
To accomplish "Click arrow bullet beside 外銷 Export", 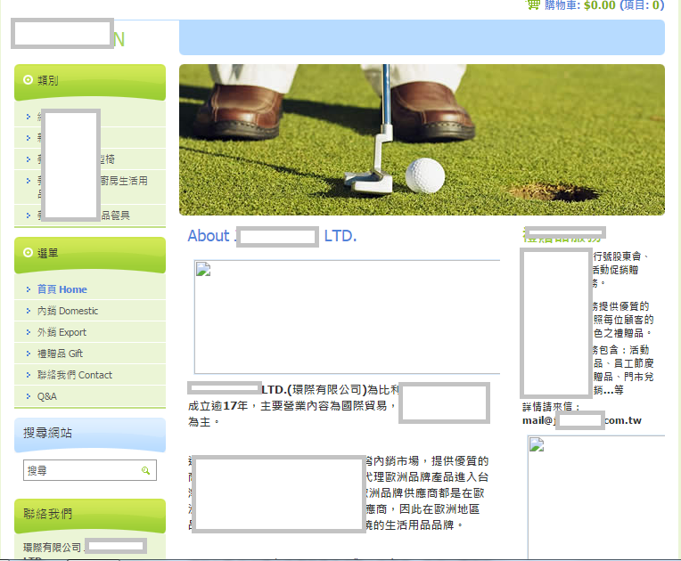I will pos(29,332).
